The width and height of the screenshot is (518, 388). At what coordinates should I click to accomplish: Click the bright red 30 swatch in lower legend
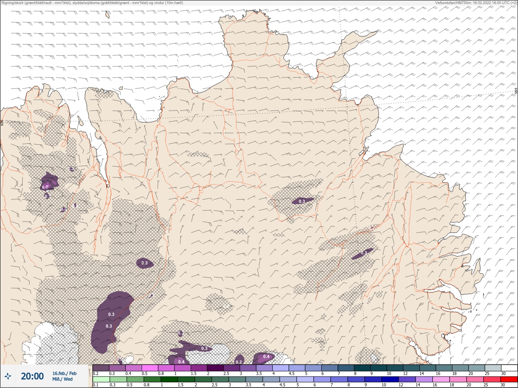(509, 380)
